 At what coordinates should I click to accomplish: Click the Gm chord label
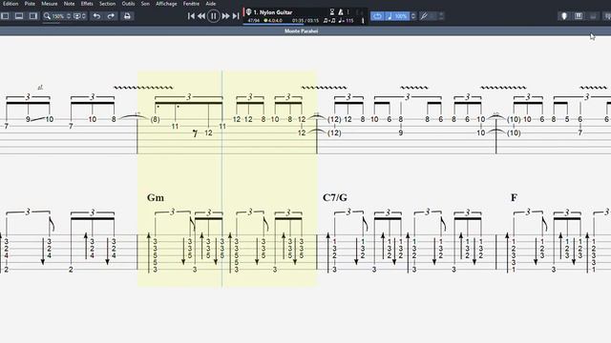pos(156,197)
